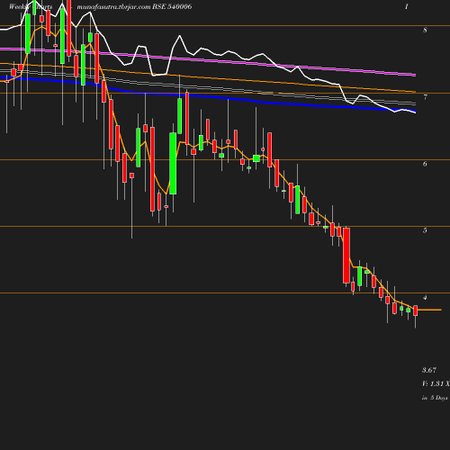The width and height of the screenshot is (450, 450).
Task: Click the price axis label 8
Action: (x=425, y=30)
